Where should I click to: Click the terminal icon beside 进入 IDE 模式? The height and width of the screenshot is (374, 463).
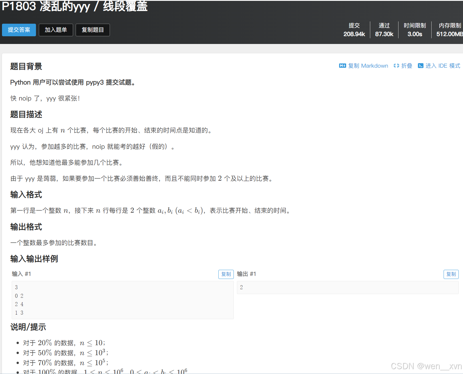[x=420, y=66]
